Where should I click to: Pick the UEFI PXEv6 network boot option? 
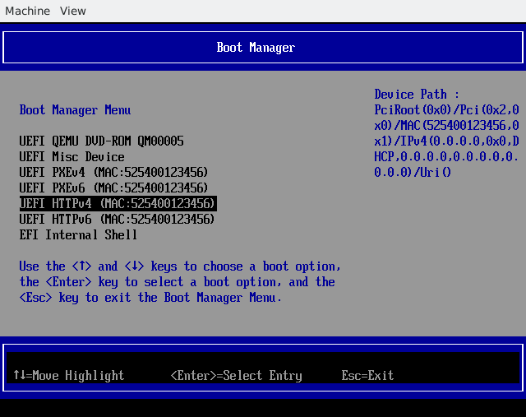[x=113, y=188]
